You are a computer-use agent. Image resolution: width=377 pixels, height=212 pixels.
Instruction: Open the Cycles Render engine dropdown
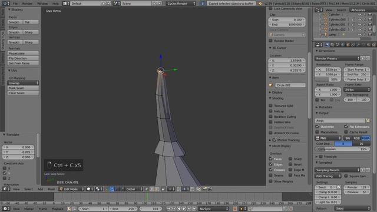point(181,4)
